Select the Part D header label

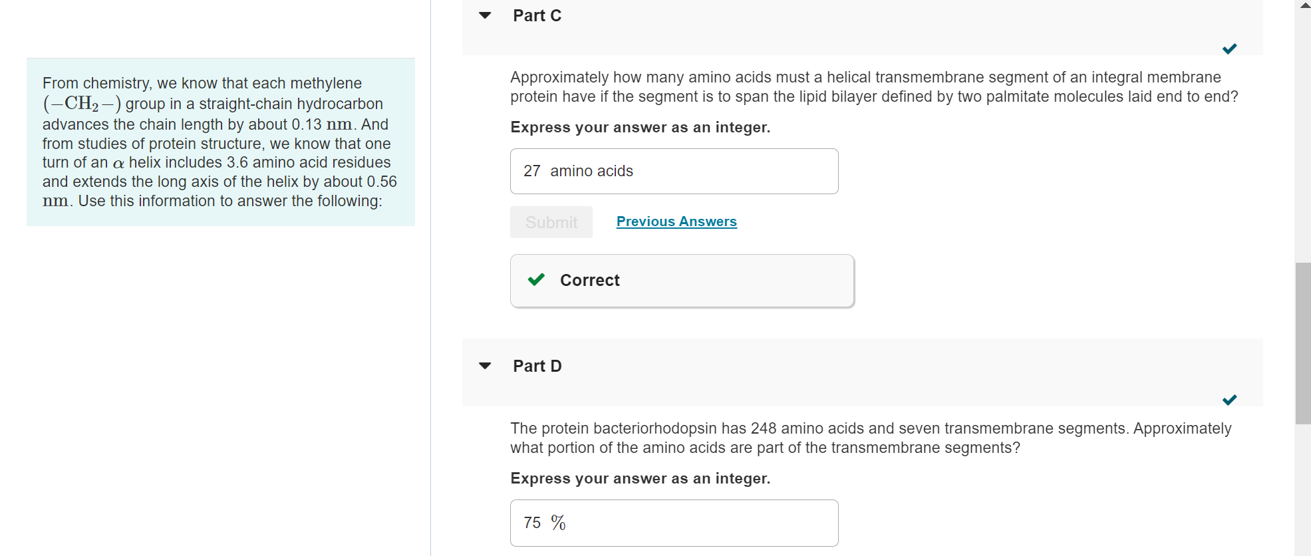pos(537,366)
